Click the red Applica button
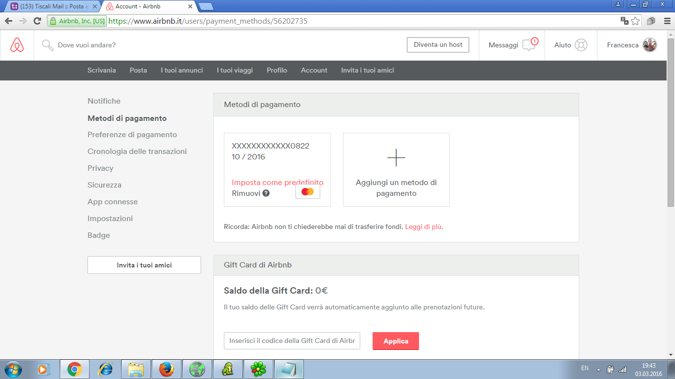The height and width of the screenshot is (379, 675). coord(396,341)
